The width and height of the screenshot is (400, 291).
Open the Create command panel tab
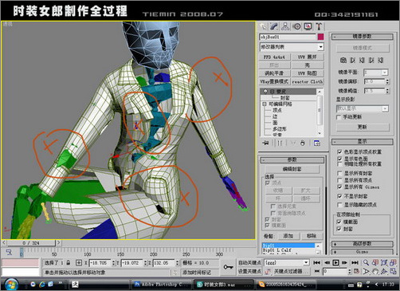pyautogui.click(x=263, y=26)
